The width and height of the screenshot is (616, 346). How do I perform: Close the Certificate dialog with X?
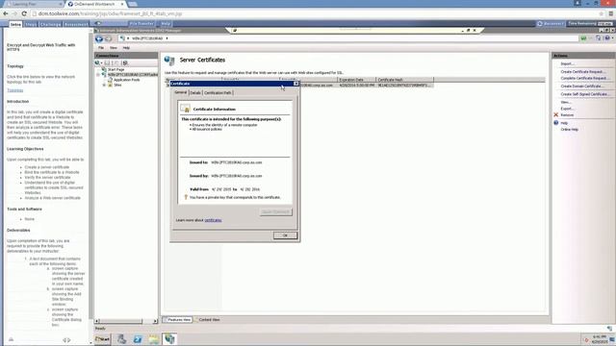(295, 84)
